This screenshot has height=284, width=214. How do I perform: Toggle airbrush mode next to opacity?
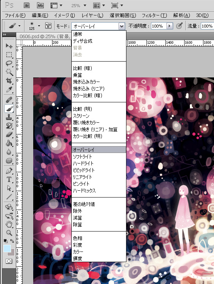tap(179, 26)
